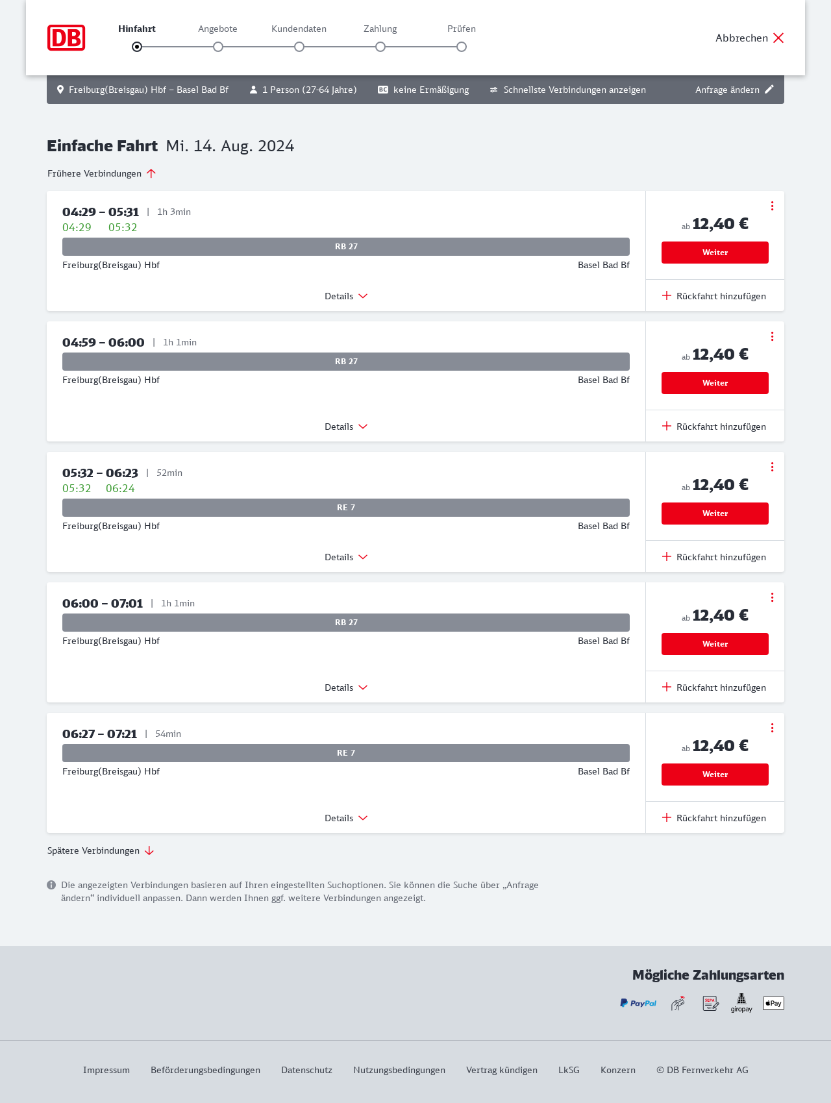This screenshot has height=1103, width=831.
Task: Click the giropay payment icon
Action: [x=741, y=1003]
